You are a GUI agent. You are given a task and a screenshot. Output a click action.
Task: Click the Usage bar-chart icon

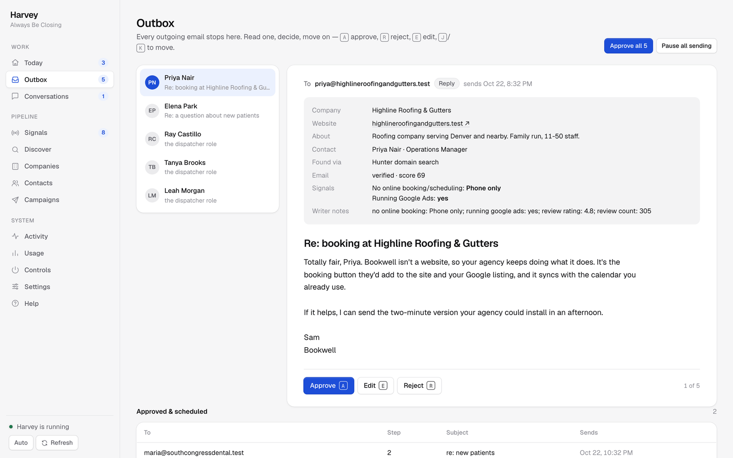(x=15, y=253)
